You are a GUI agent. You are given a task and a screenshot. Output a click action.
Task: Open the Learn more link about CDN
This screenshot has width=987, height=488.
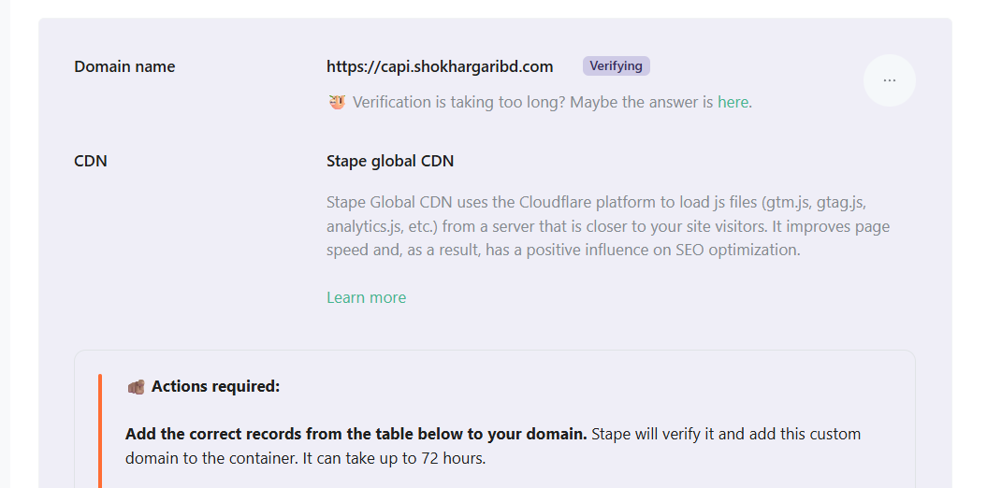pyautogui.click(x=366, y=297)
